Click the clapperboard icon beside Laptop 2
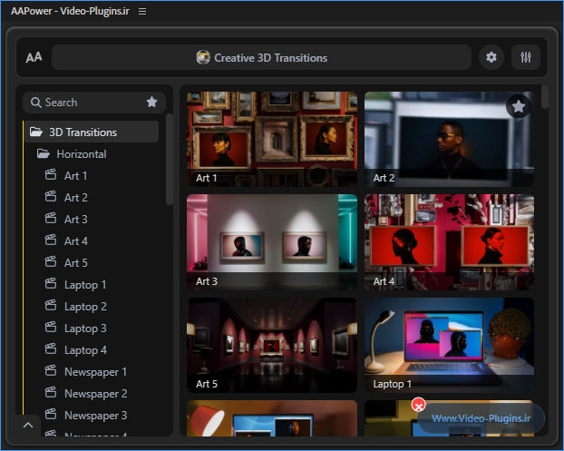This screenshot has height=451, width=564. coord(51,306)
